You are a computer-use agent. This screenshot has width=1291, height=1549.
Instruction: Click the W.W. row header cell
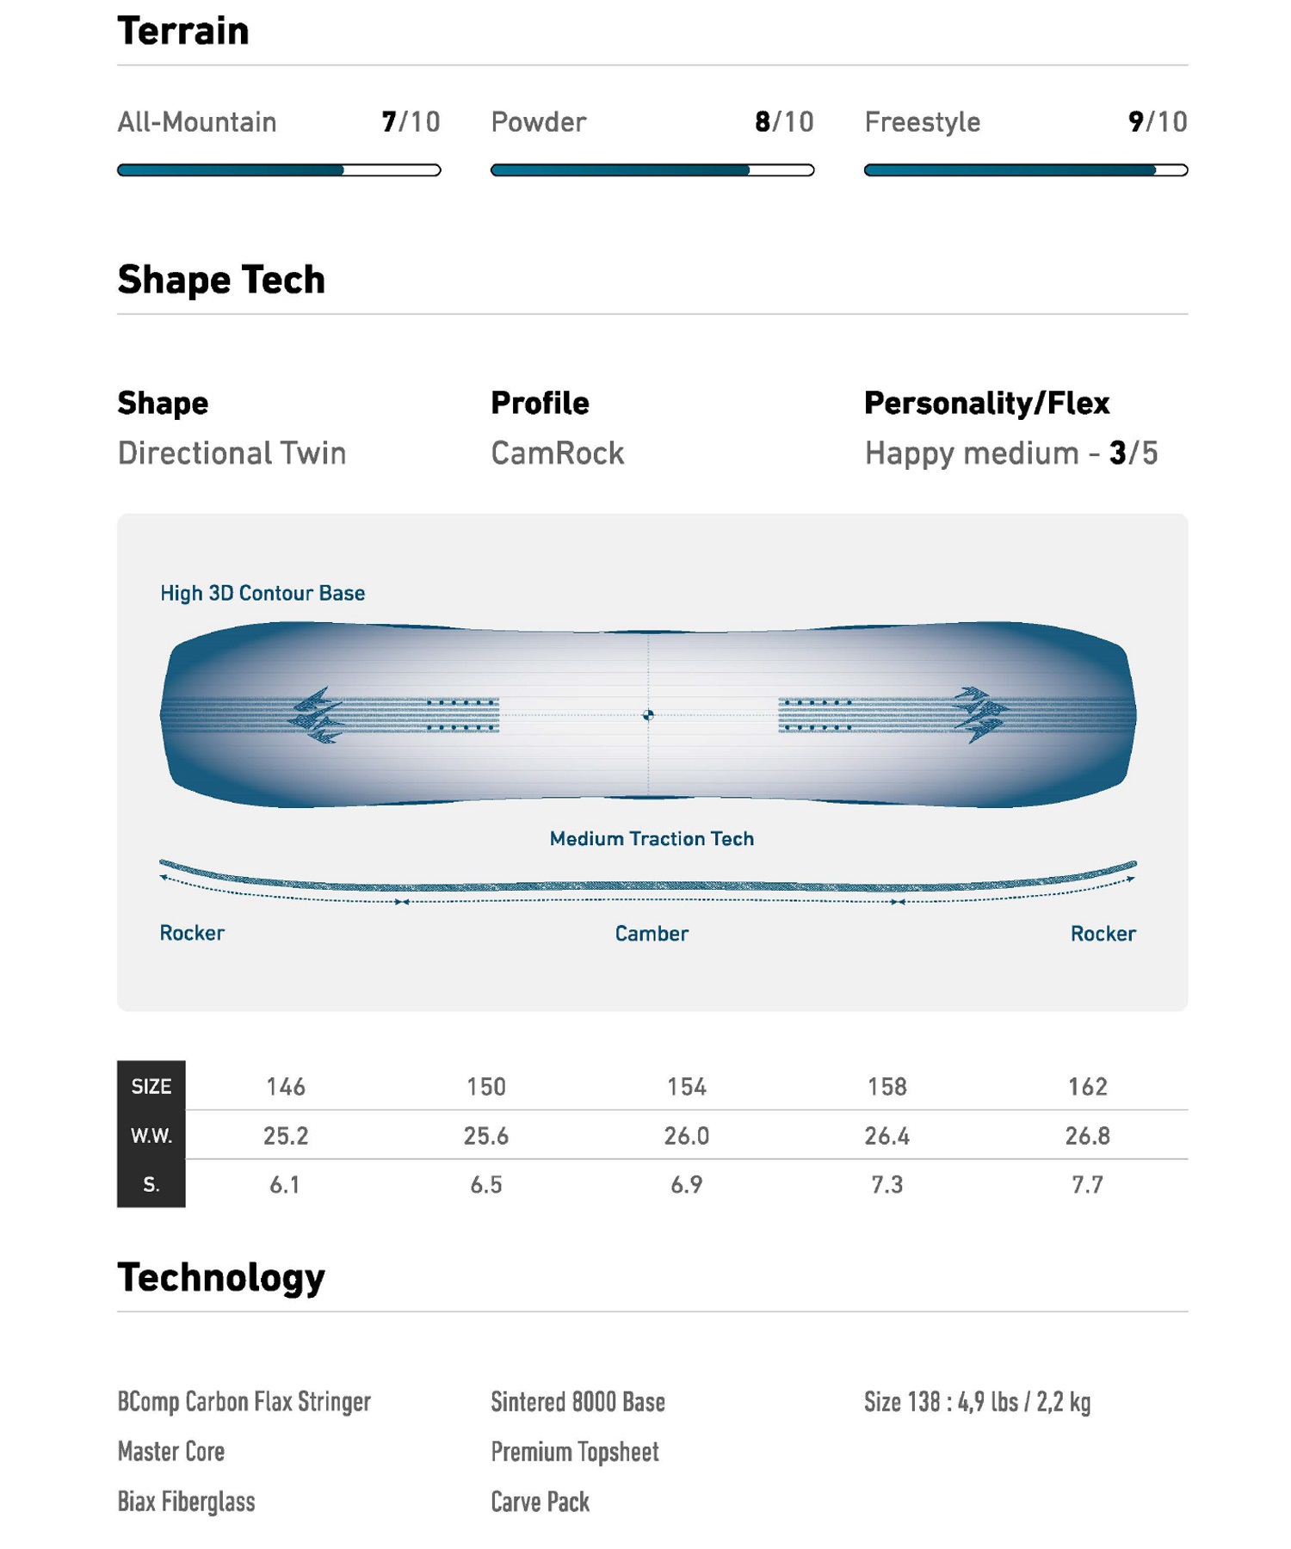tap(151, 1136)
